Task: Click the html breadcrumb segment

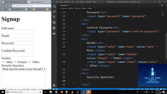Action: [71, 8]
